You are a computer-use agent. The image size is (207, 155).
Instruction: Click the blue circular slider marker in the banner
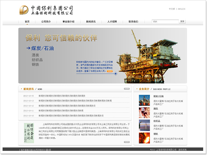tap(115, 74)
